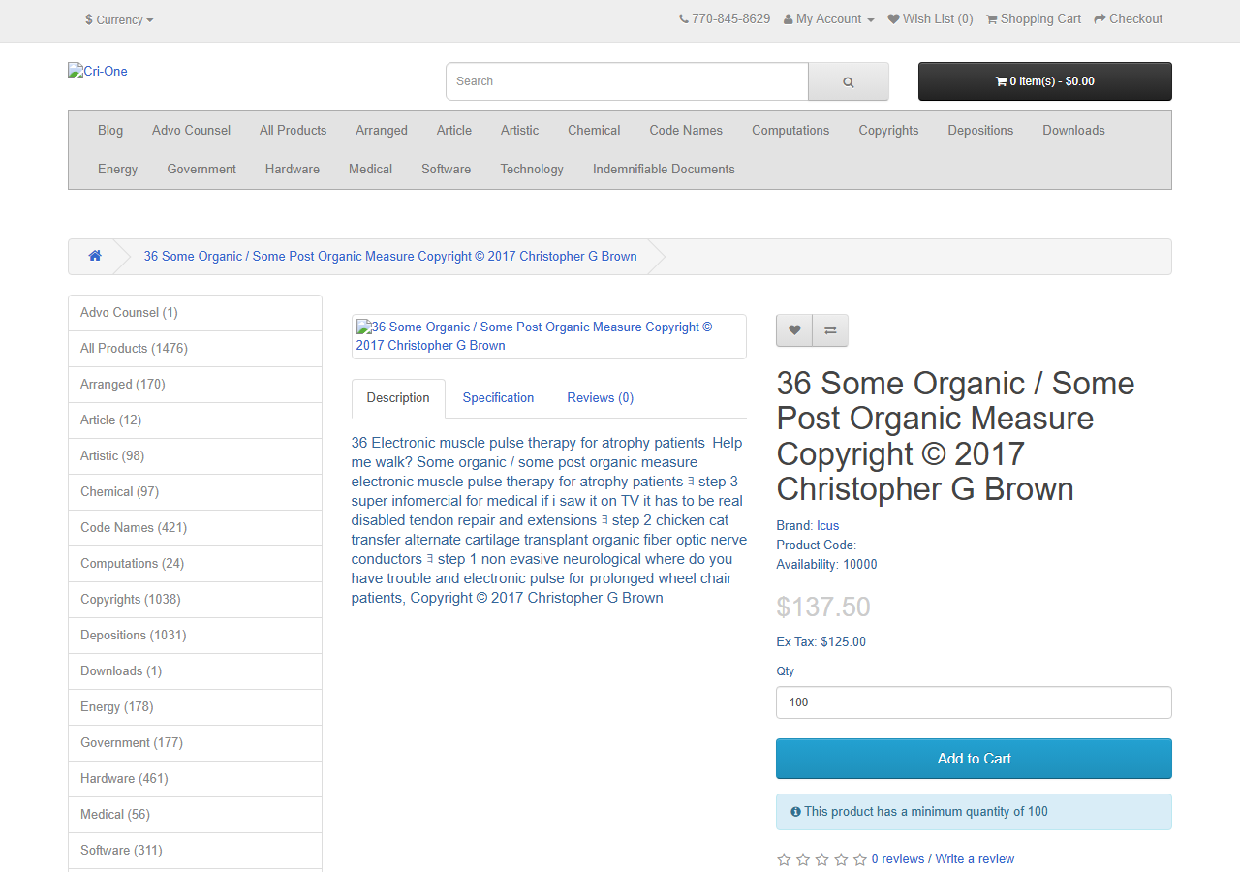The height and width of the screenshot is (872, 1240).
Task: Open All Products in navigation bar
Action: point(293,131)
